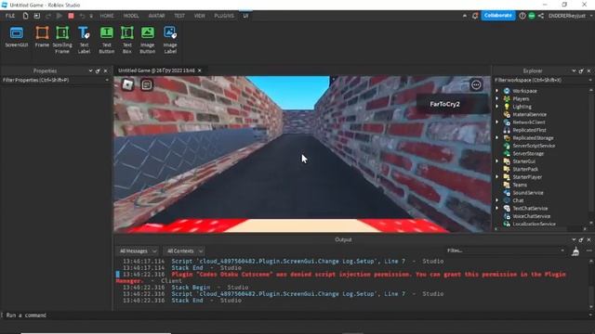Image resolution: width=595 pixels, height=334 pixels.
Task: Select ReplicatedFirst in Explorer
Action: 529,130
